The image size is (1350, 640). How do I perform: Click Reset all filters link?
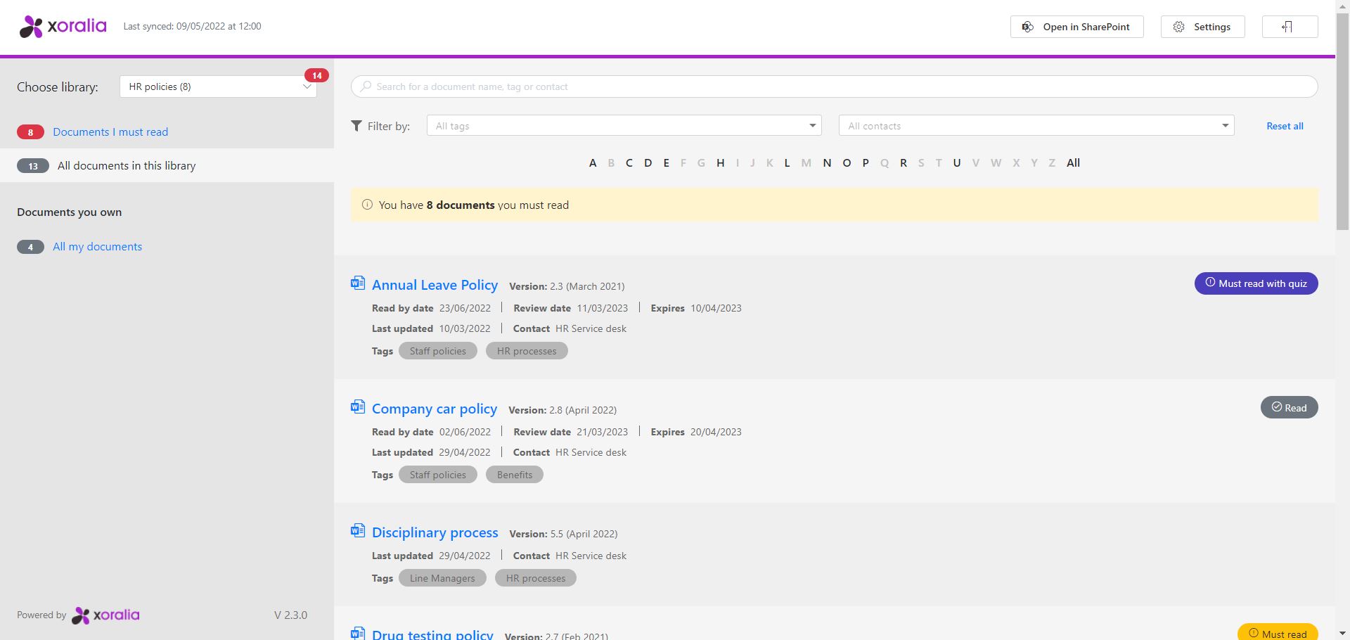1285,126
